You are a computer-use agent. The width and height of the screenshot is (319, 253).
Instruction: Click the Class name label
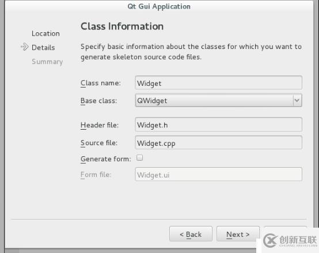coord(101,83)
